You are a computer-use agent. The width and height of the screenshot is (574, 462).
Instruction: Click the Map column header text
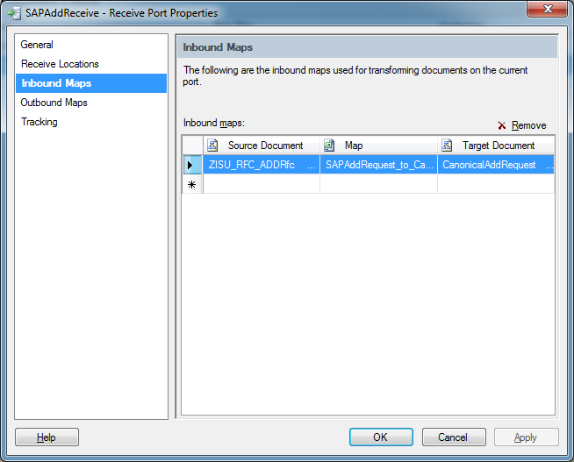click(354, 146)
